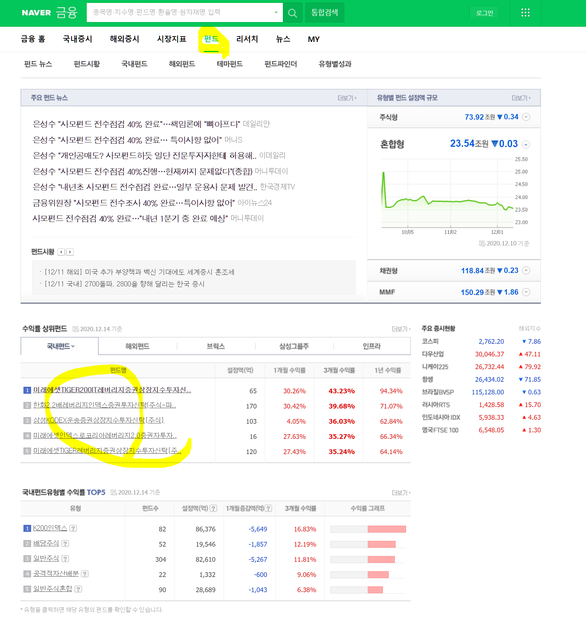
Task: Click 코스피 index row
Action: click(x=481, y=342)
